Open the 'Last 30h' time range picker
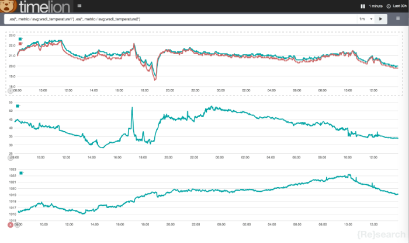The height and width of the screenshot is (243, 409). coord(400,6)
